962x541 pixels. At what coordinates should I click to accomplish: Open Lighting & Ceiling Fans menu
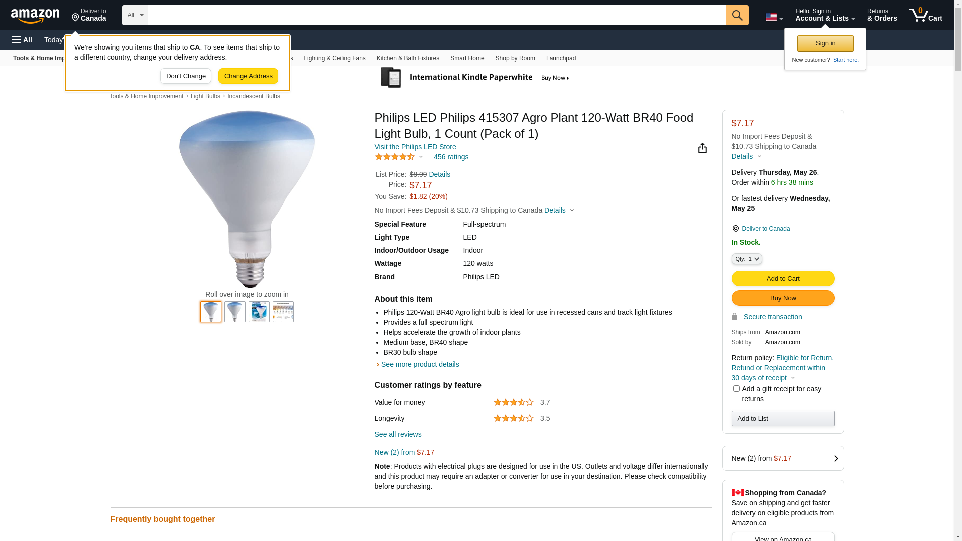(334, 58)
